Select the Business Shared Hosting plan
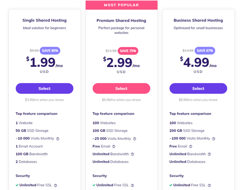The image size is (242, 190). point(198,88)
